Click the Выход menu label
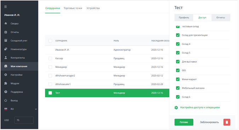Screen dimensions: 239x130 [x=14, y=101]
